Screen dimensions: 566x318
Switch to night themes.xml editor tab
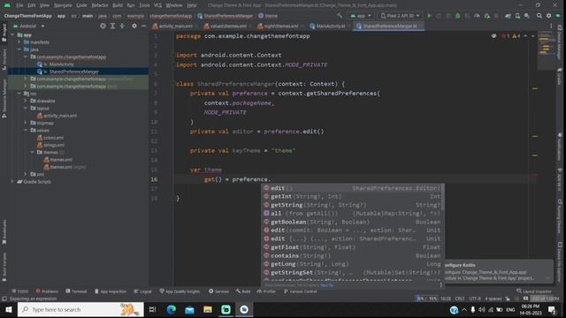[x=280, y=26]
